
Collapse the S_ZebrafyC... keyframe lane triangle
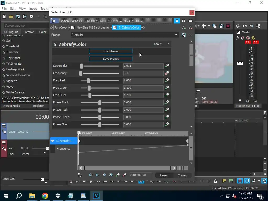tap(53, 141)
